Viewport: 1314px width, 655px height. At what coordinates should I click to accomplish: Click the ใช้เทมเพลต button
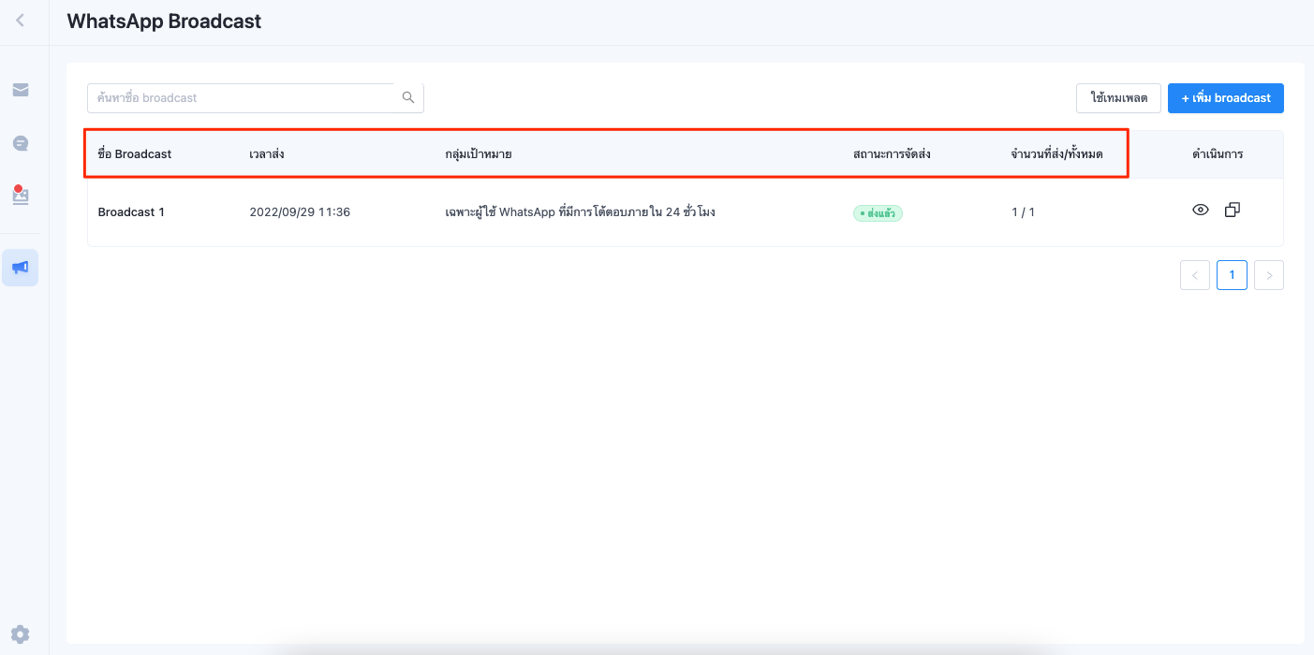(x=1118, y=97)
